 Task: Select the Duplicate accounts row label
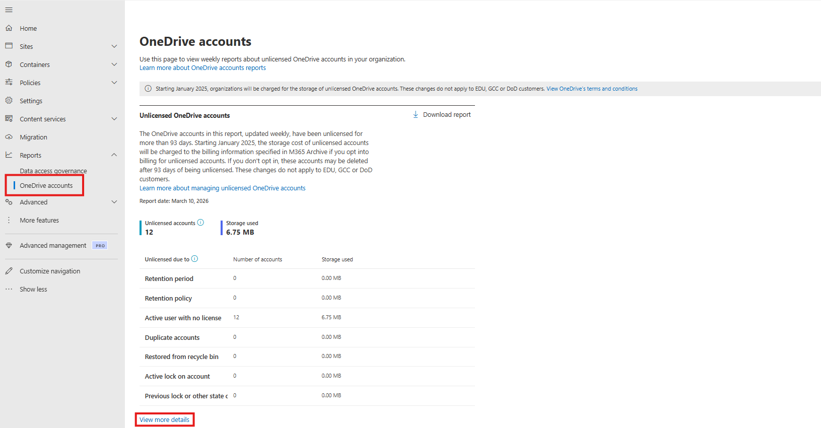point(172,337)
